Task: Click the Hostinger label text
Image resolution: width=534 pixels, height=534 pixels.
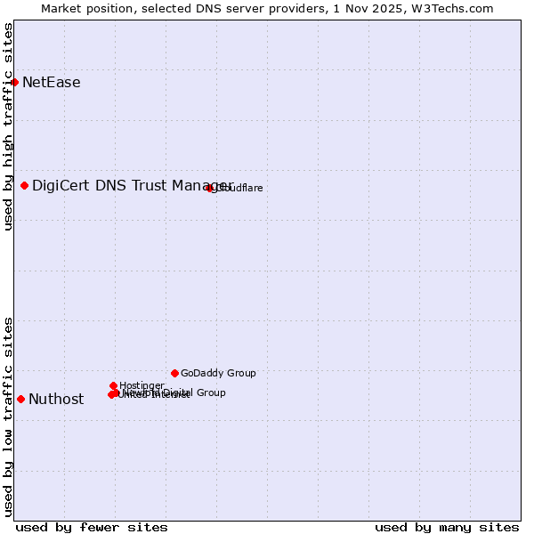Action: [x=142, y=385]
